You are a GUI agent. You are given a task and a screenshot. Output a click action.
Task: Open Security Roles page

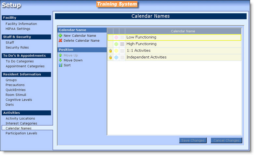pyautogui.click(x=17, y=48)
